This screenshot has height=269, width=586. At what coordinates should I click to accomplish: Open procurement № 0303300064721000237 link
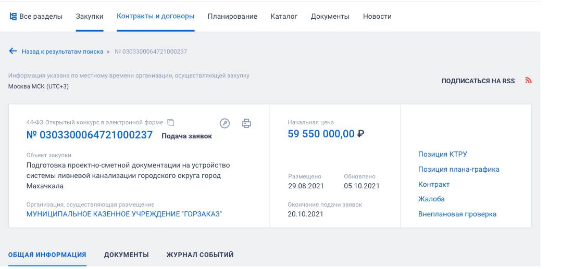click(89, 135)
